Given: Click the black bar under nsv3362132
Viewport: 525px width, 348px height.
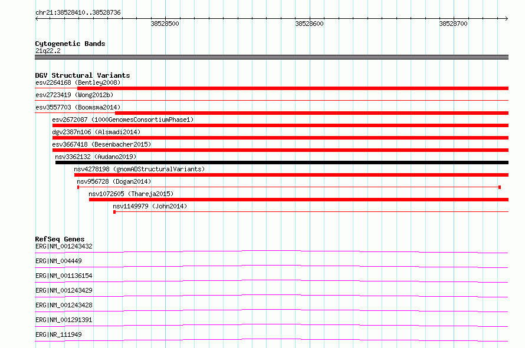Looking at the screenshot, I should [x=282, y=163].
